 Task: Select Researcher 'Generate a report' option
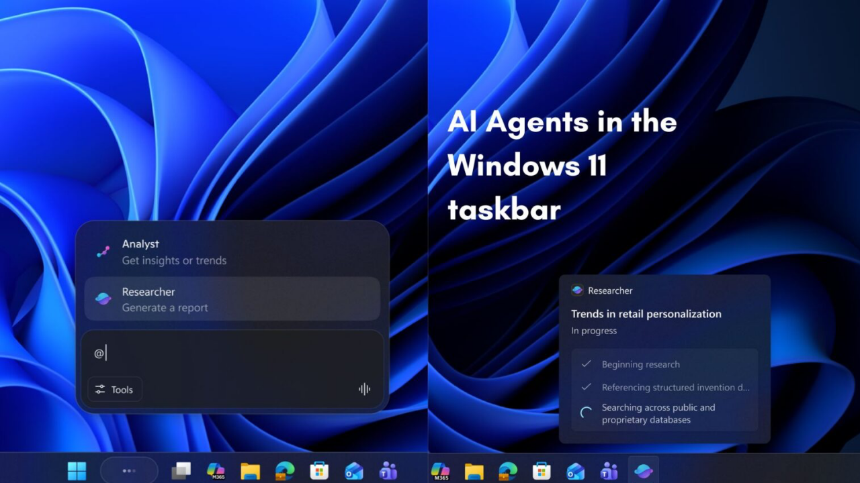(232, 299)
